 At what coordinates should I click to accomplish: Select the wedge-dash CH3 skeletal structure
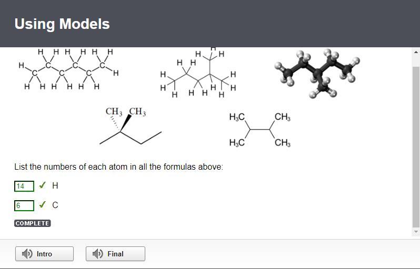(131, 126)
